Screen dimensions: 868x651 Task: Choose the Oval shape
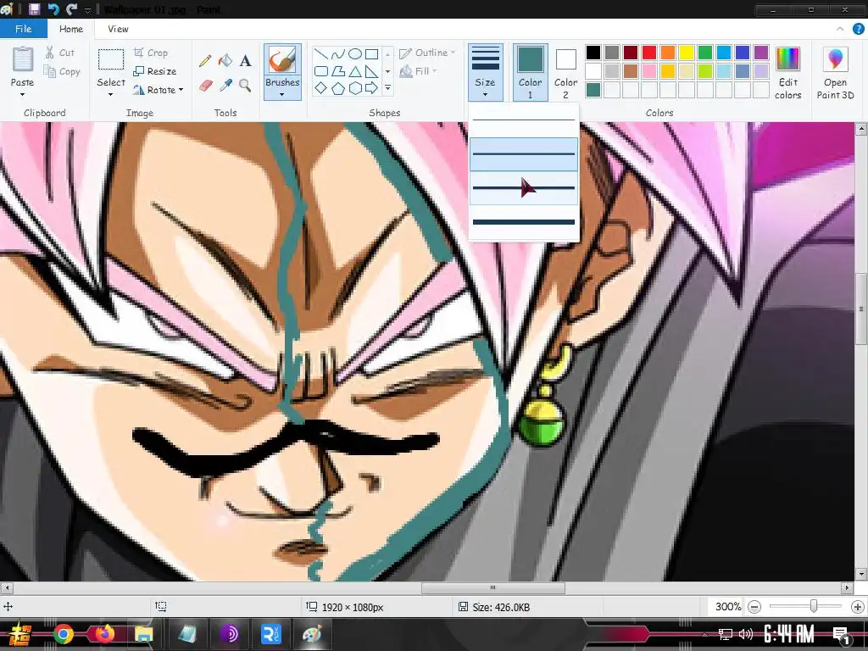pyautogui.click(x=355, y=54)
